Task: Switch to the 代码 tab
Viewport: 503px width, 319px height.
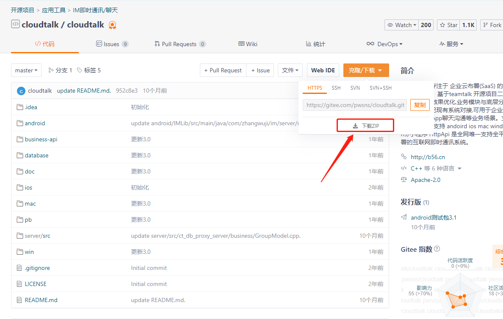Action: click(44, 44)
